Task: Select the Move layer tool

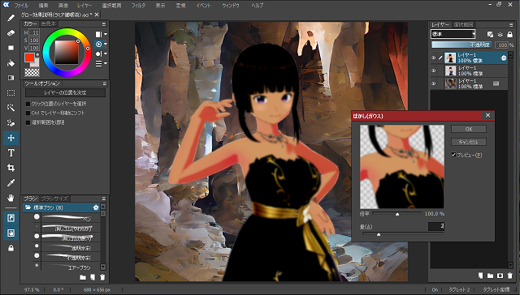Action: coord(11,138)
